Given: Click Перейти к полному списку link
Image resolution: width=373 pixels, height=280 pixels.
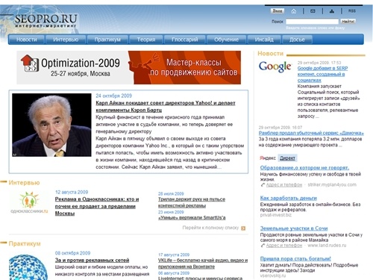Looking at the screenshot, I should coord(210,228).
